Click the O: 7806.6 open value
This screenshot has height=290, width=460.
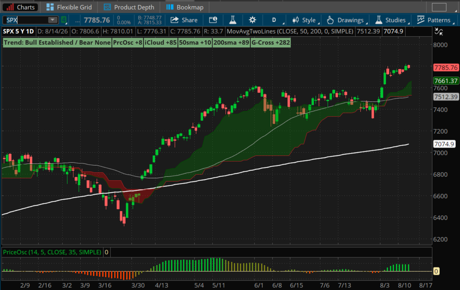pos(85,31)
